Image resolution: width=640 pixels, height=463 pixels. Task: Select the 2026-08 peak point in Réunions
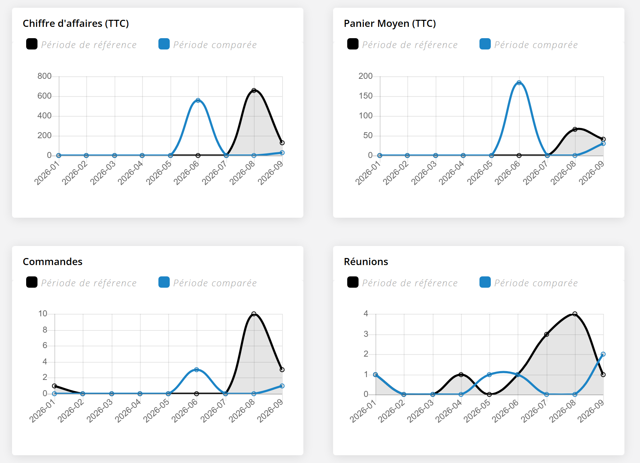point(575,314)
